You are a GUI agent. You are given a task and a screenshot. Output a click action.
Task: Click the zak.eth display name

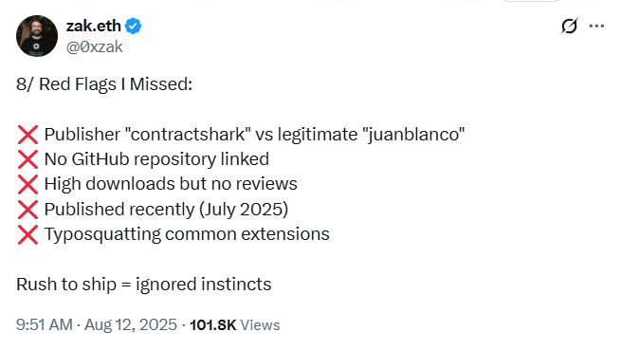point(94,27)
